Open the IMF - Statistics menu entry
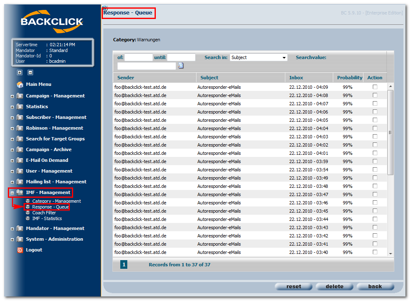 pos(47,218)
